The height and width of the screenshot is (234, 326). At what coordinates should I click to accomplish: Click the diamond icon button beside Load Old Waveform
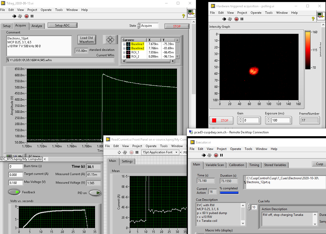(x=110, y=40)
